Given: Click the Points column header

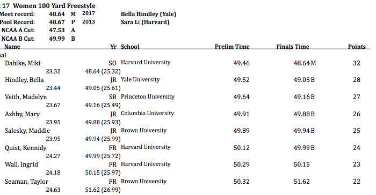Looking at the screenshot, I should pos(357,47).
